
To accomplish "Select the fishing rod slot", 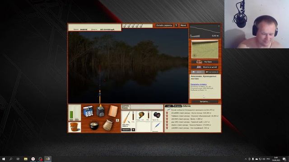I will click(x=126, y=118).
